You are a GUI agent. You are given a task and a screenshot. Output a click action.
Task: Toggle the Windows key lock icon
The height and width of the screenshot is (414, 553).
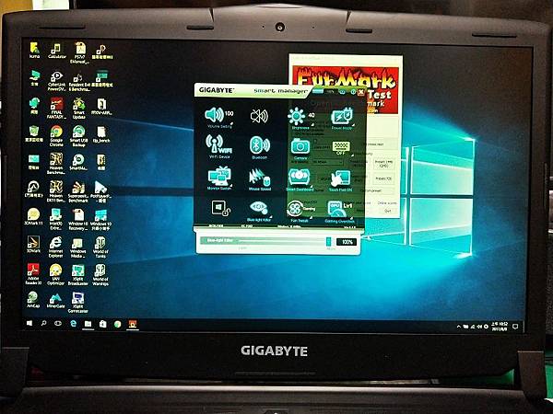(221, 208)
